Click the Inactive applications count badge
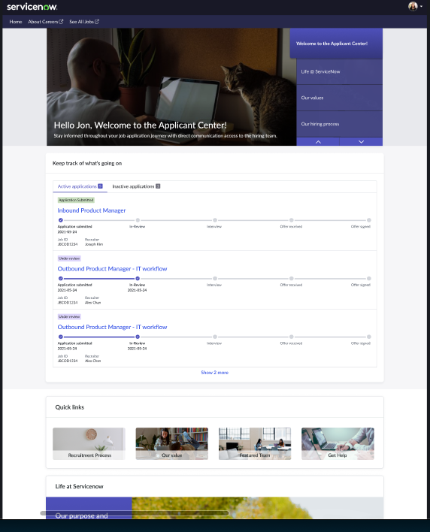430x532 pixels. coord(158,186)
